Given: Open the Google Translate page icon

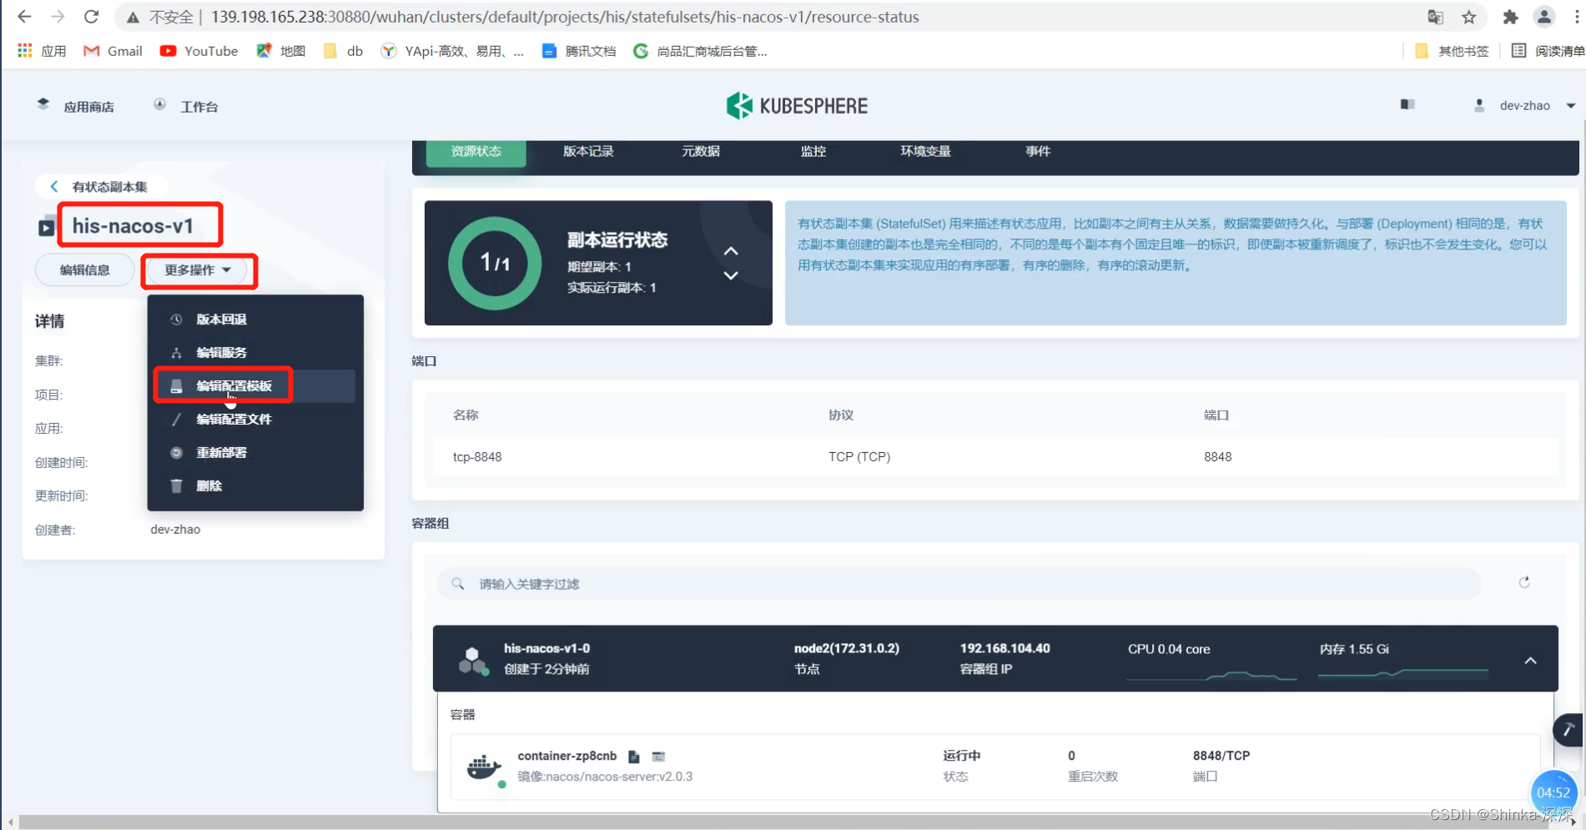Looking at the screenshot, I should [1435, 17].
